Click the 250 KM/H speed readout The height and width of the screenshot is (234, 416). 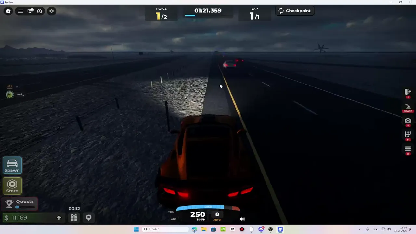pyautogui.click(x=198, y=216)
